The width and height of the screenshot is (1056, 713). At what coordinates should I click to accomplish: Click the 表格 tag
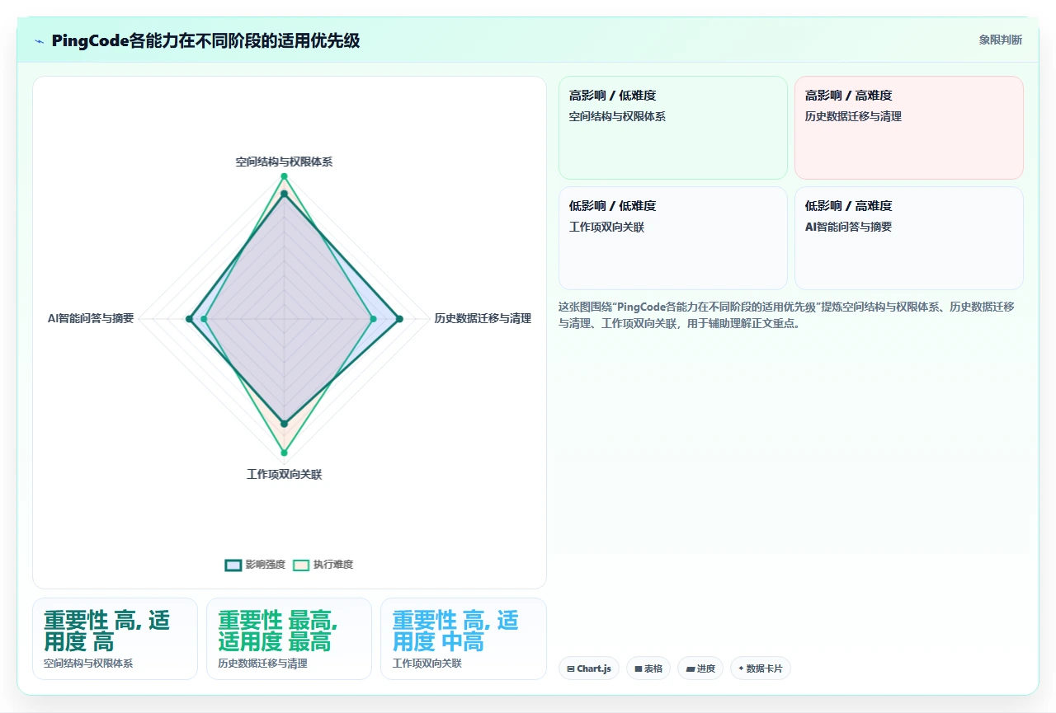point(648,668)
